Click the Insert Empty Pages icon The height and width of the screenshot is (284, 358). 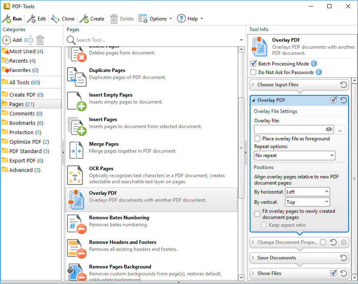[x=77, y=101]
